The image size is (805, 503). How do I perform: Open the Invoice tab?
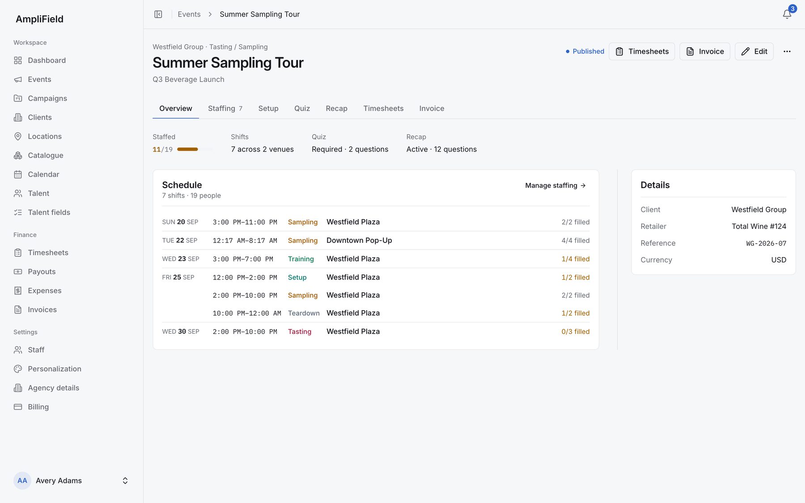[x=432, y=108]
